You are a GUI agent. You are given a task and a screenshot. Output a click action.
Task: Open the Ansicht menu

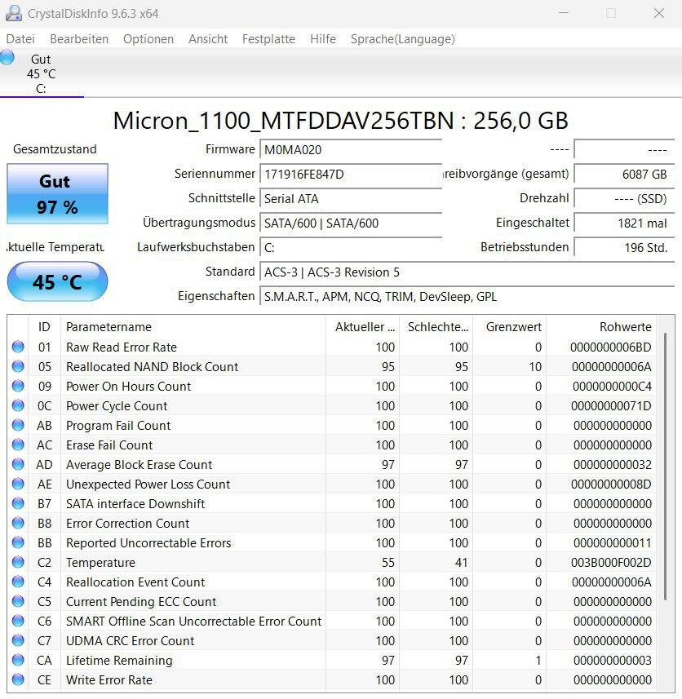pyautogui.click(x=208, y=39)
